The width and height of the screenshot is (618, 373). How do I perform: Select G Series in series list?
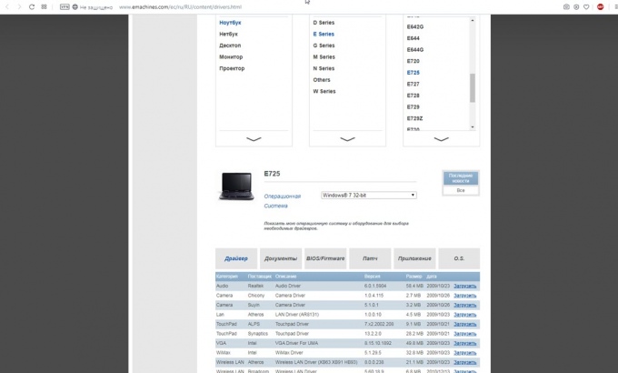point(324,45)
